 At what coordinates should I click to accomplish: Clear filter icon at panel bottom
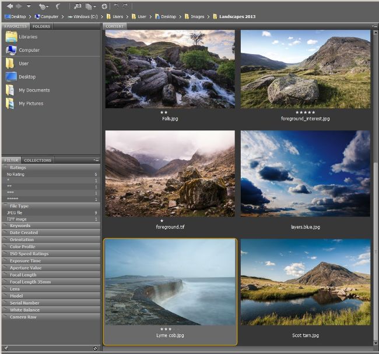(x=95, y=348)
